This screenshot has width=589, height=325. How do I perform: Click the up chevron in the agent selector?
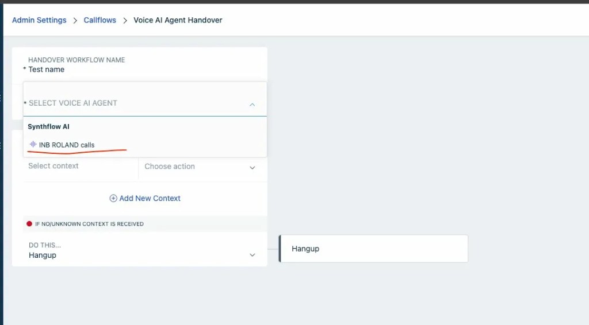(252, 105)
